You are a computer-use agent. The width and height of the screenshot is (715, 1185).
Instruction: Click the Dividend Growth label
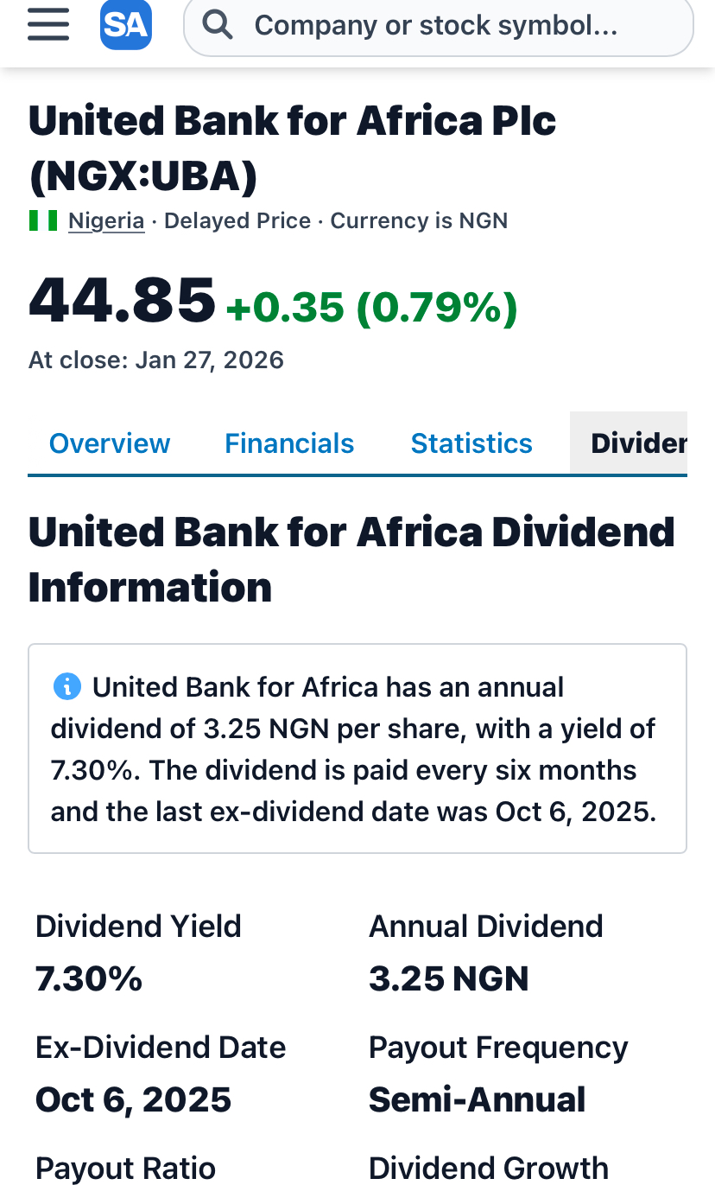tap(489, 1168)
